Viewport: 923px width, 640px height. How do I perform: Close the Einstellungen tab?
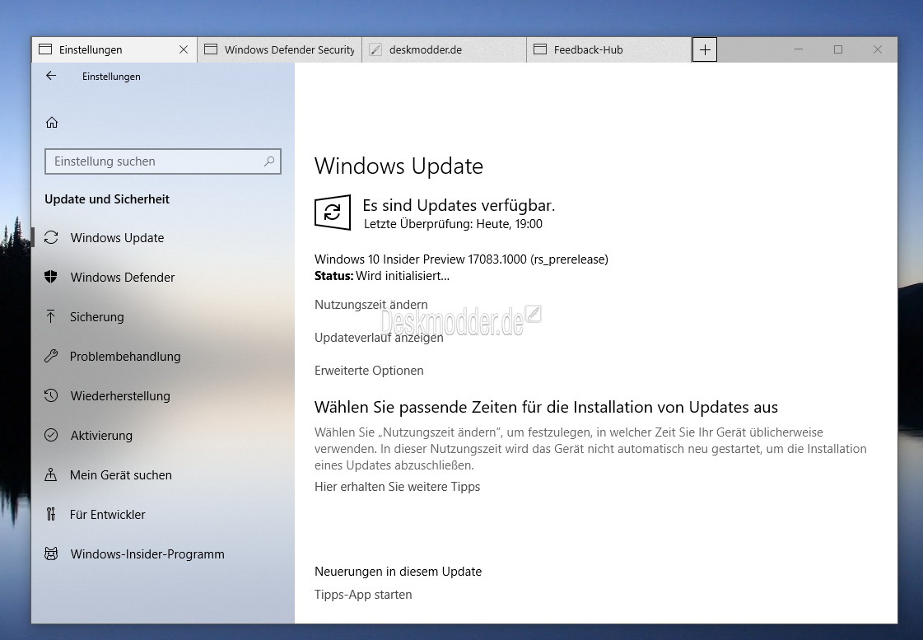184,49
